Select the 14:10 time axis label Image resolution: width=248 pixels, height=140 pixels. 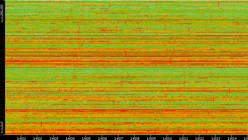pyautogui.click(x=167, y=138)
